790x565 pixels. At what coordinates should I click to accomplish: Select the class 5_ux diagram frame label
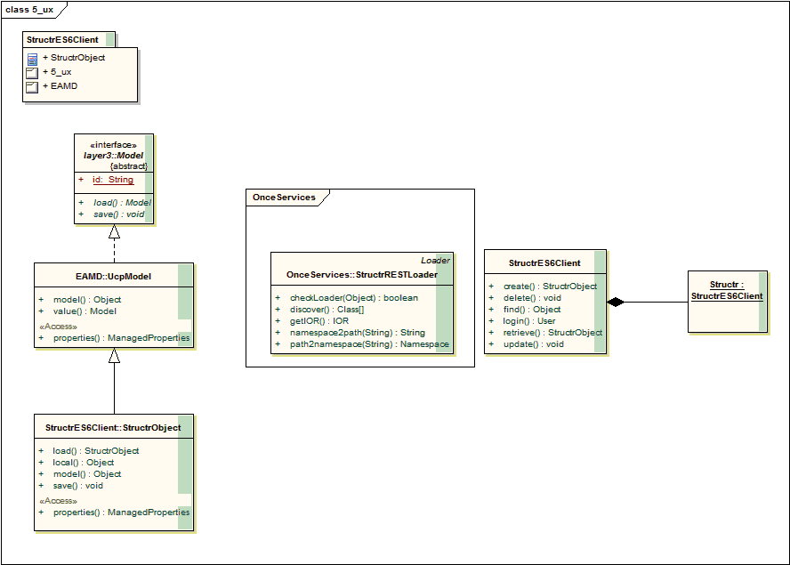click(29, 9)
